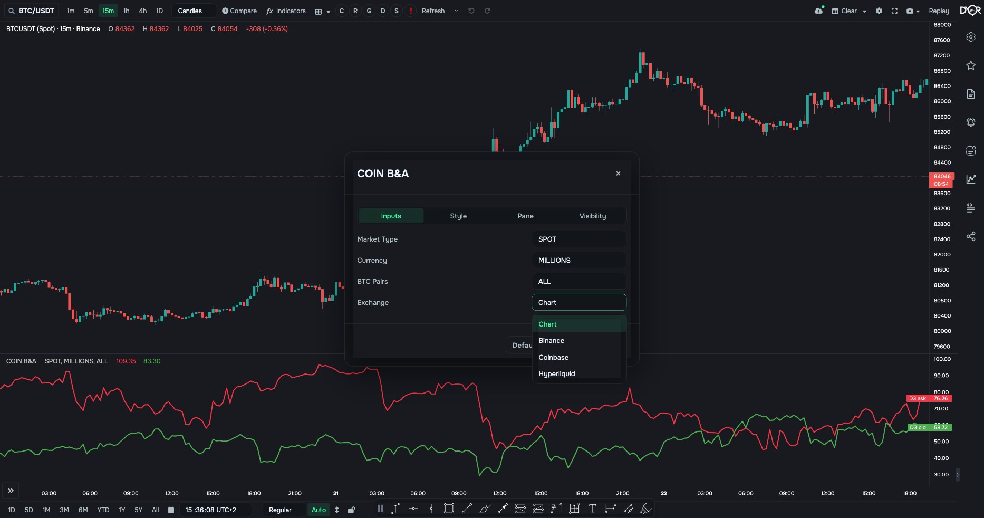The image size is (984, 518).
Task: Select the trend line drawing tool
Action: click(467, 509)
